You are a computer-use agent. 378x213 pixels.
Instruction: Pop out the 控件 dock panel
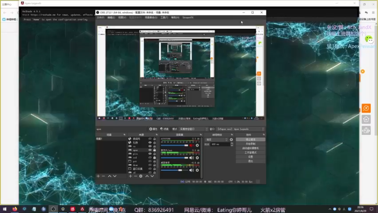pos(264,134)
